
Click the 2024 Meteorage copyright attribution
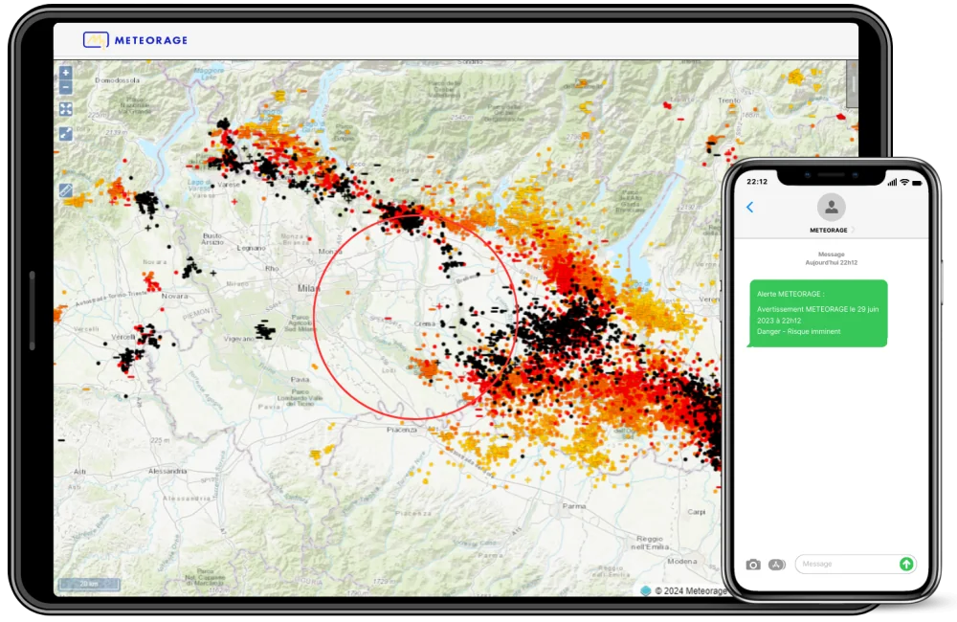[687, 590]
